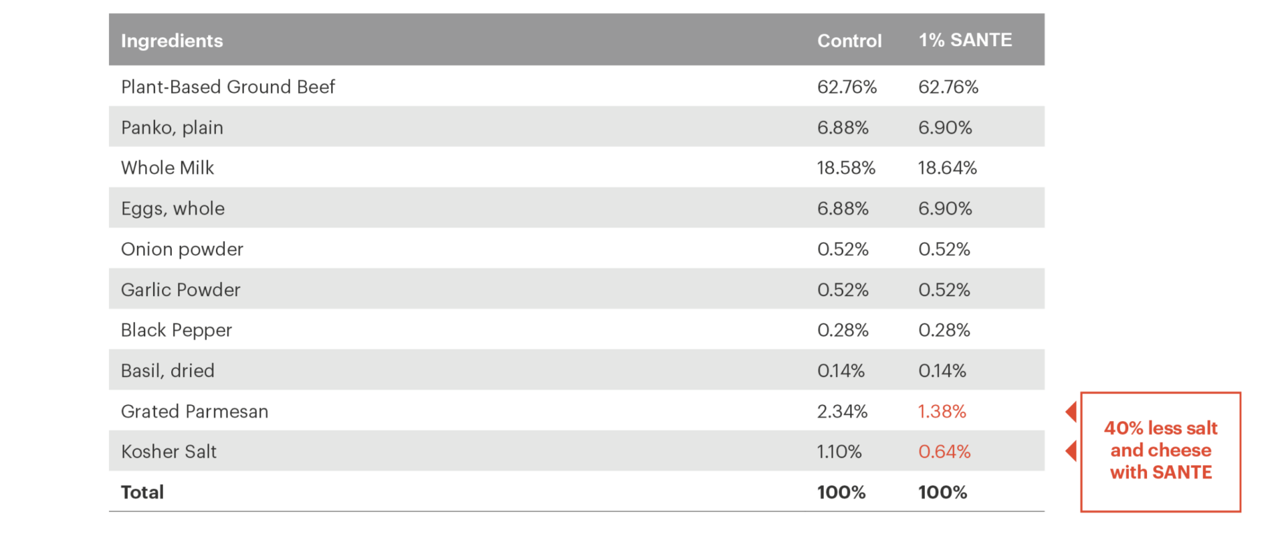Click the red arrow beside Kosher Salt row
The image size is (1284, 556).
1071,451
